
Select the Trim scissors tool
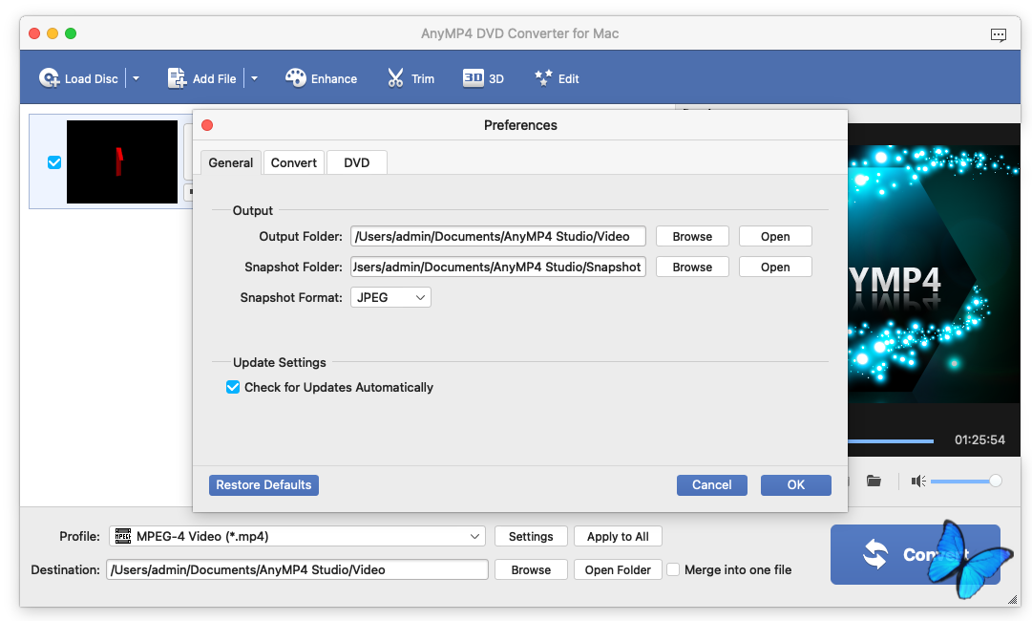pos(396,78)
